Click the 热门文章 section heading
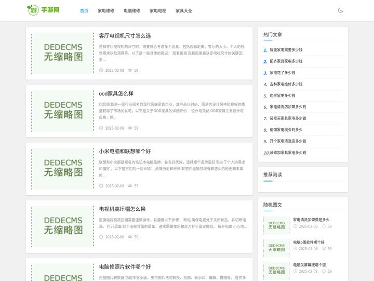 [x=273, y=35]
